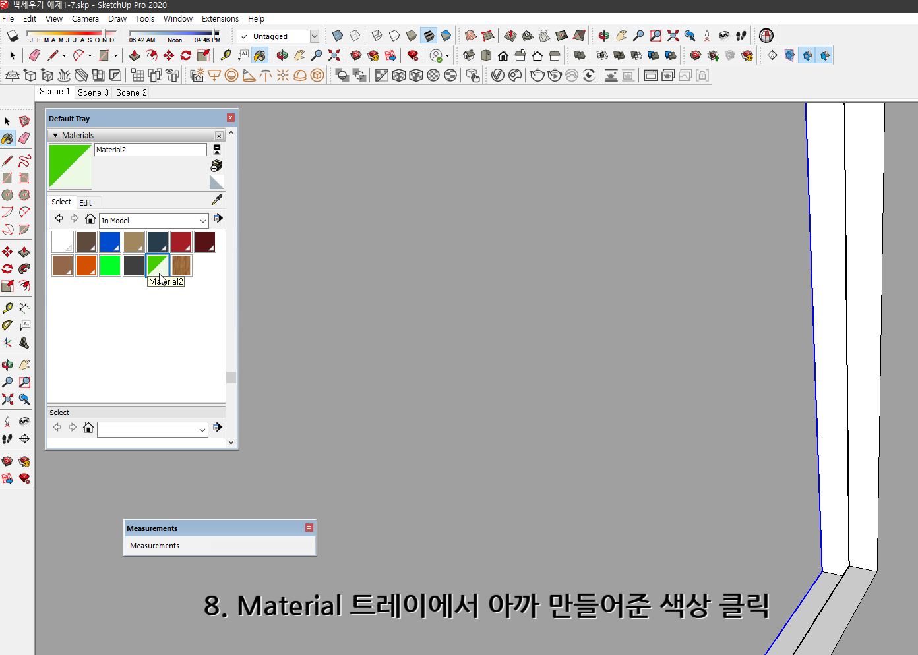The image size is (918, 655).
Task: Open the collection details arrow next to In Model
Action: coord(218,218)
